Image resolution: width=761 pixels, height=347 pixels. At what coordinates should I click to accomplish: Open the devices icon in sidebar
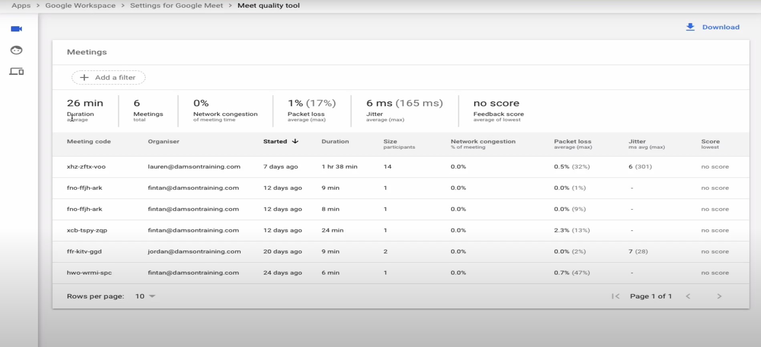click(x=16, y=72)
